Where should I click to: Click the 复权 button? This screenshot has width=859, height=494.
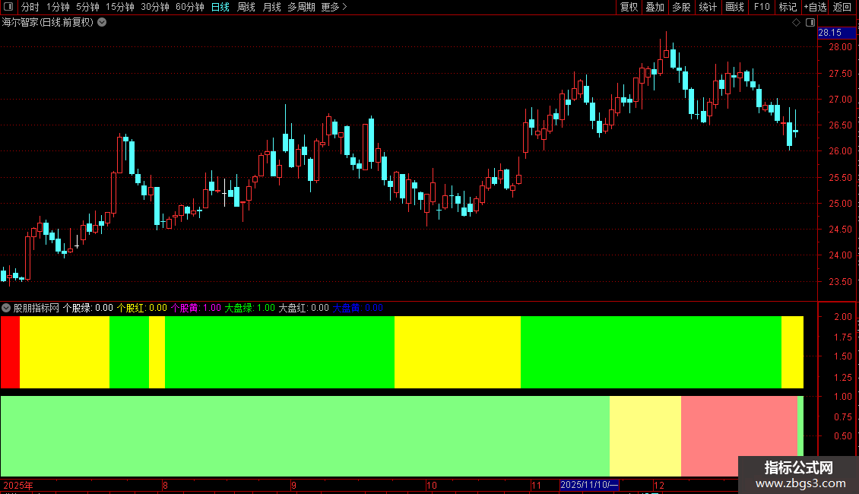629,7
